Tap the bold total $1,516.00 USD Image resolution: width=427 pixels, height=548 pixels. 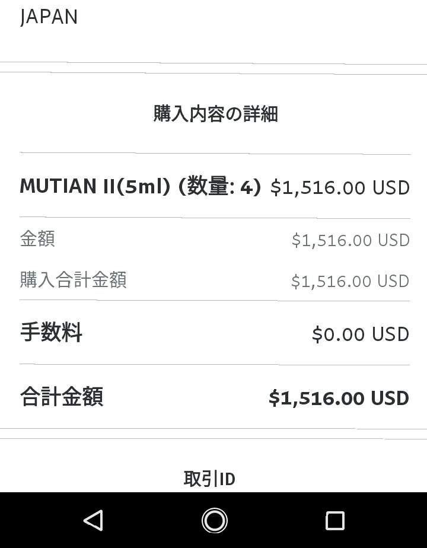point(339,397)
